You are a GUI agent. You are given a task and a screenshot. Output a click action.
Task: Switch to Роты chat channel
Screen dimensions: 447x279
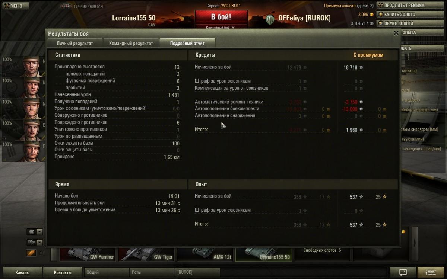[x=152, y=272]
